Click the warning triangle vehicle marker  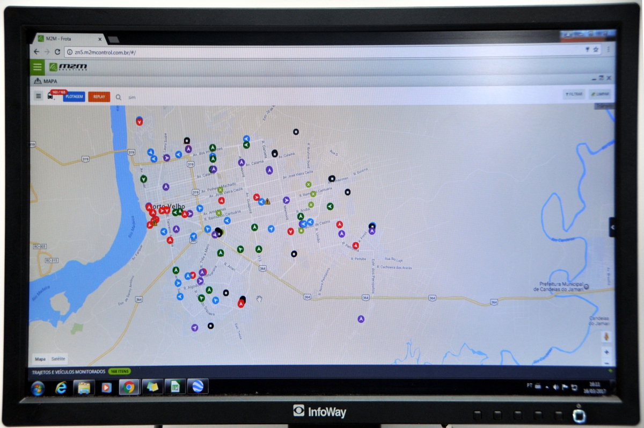click(x=267, y=201)
